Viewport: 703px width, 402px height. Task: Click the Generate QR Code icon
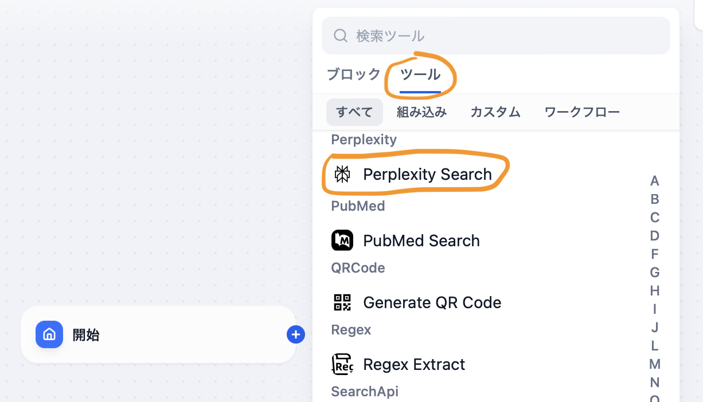[342, 302]
